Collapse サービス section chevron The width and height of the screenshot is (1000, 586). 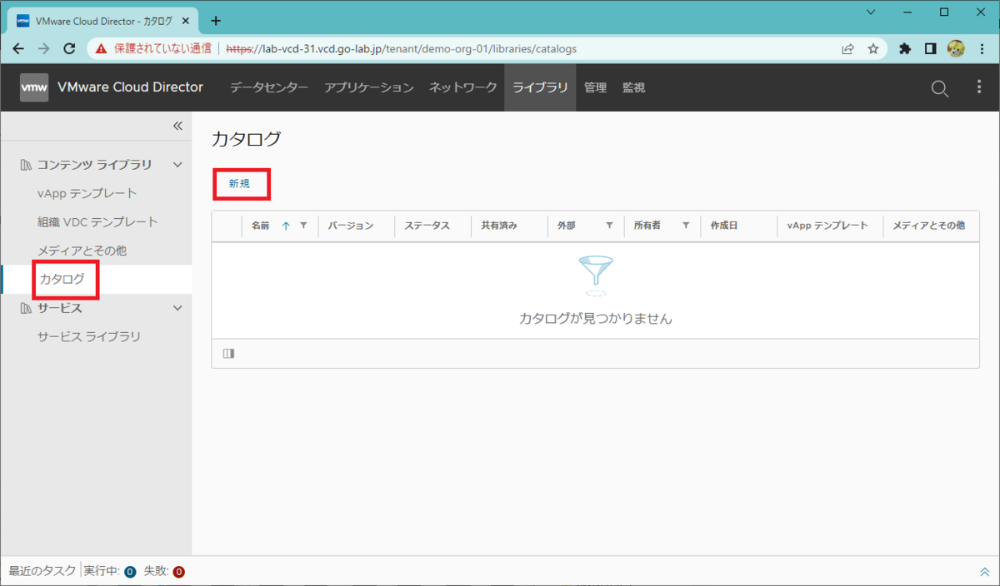point(177,308)
